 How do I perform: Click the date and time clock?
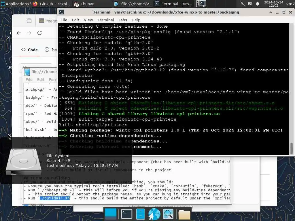[x=273, y=4]
